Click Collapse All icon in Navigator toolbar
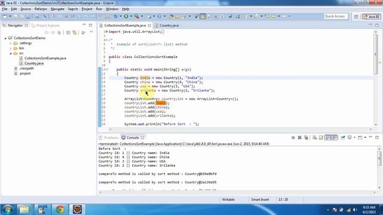The height and width of the screenshot is (215, 383). pyautogui.click(x=68, y=32)
